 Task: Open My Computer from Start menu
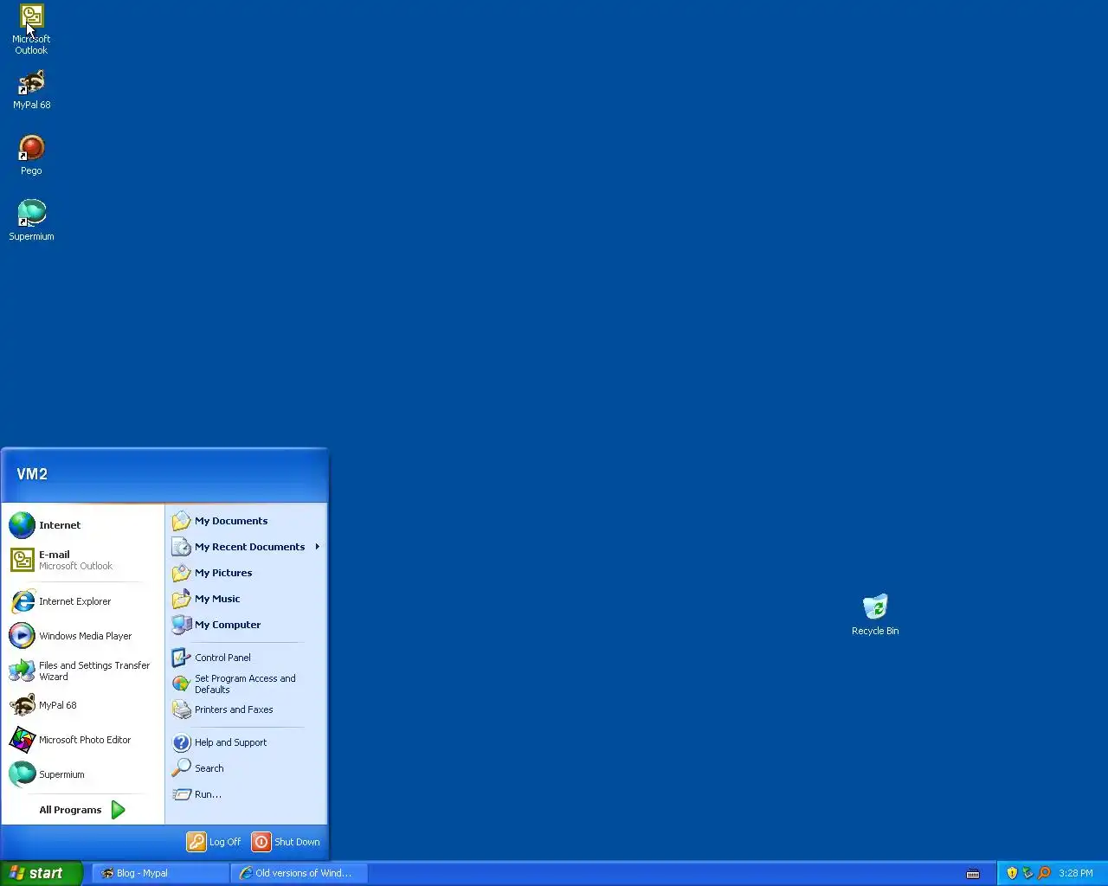click(246, 625)
